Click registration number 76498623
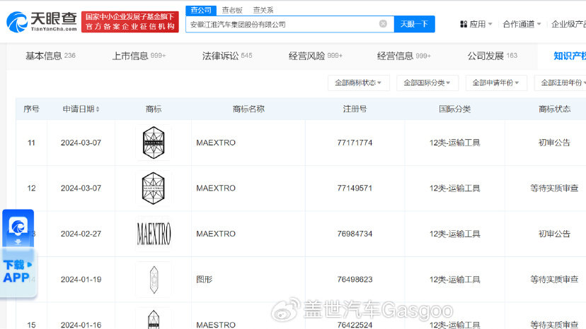 pyautogui.click(x=355, y=280)
